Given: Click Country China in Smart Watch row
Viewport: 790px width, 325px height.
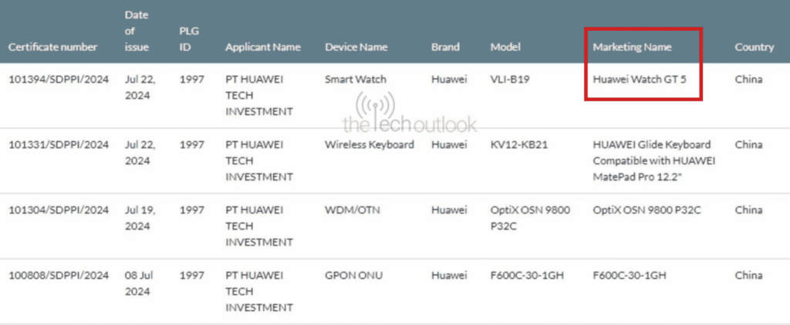Looking at the screenshot, I should [x=748, y=79].
